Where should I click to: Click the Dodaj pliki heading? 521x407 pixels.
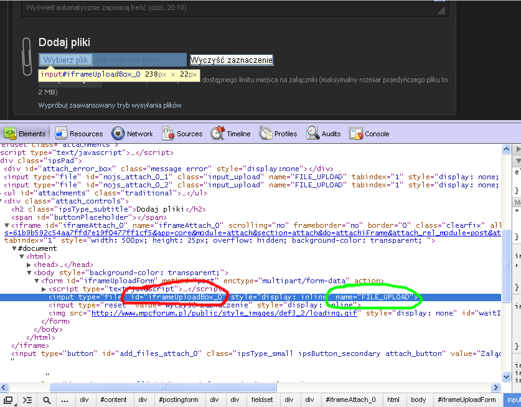pyautogui.click(x=64, y=42)
